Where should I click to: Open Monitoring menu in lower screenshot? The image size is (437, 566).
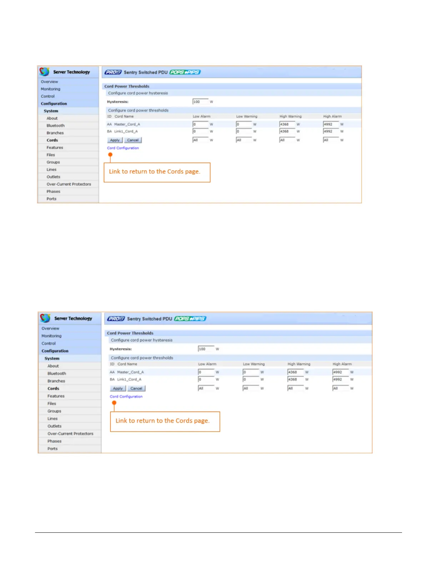(51, 336)
